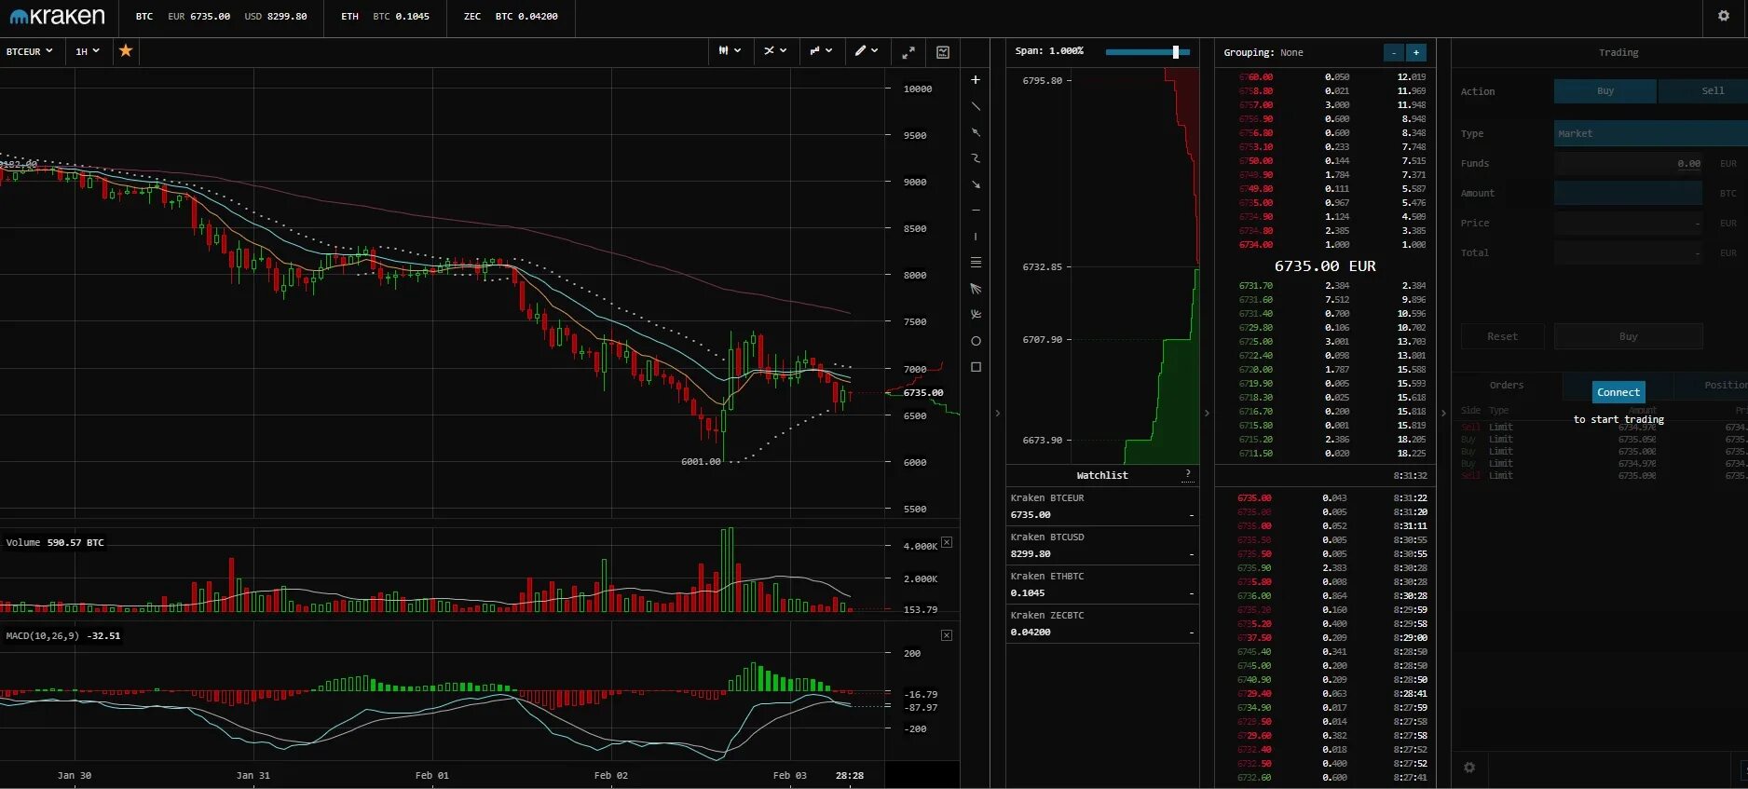Click the Total input field
The width and height of the screenshot is (1748, 789).
coord(1628,253)
